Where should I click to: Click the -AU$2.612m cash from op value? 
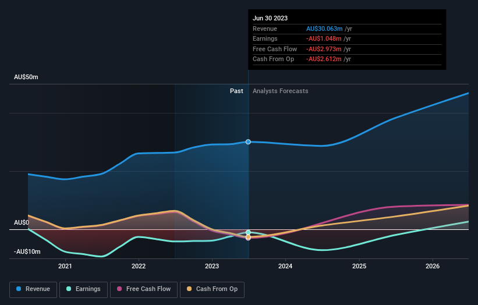click(x=324, y=59)
